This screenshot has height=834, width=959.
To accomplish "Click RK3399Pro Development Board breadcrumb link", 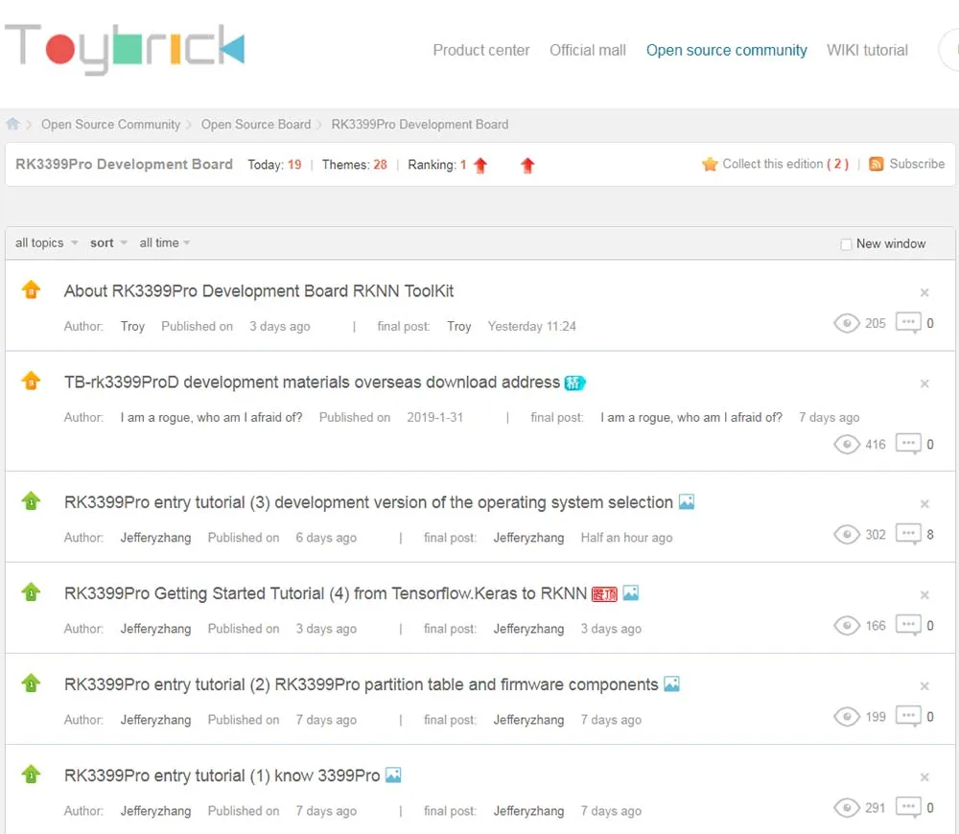I will pyautogui.click(x=420, y=124).
